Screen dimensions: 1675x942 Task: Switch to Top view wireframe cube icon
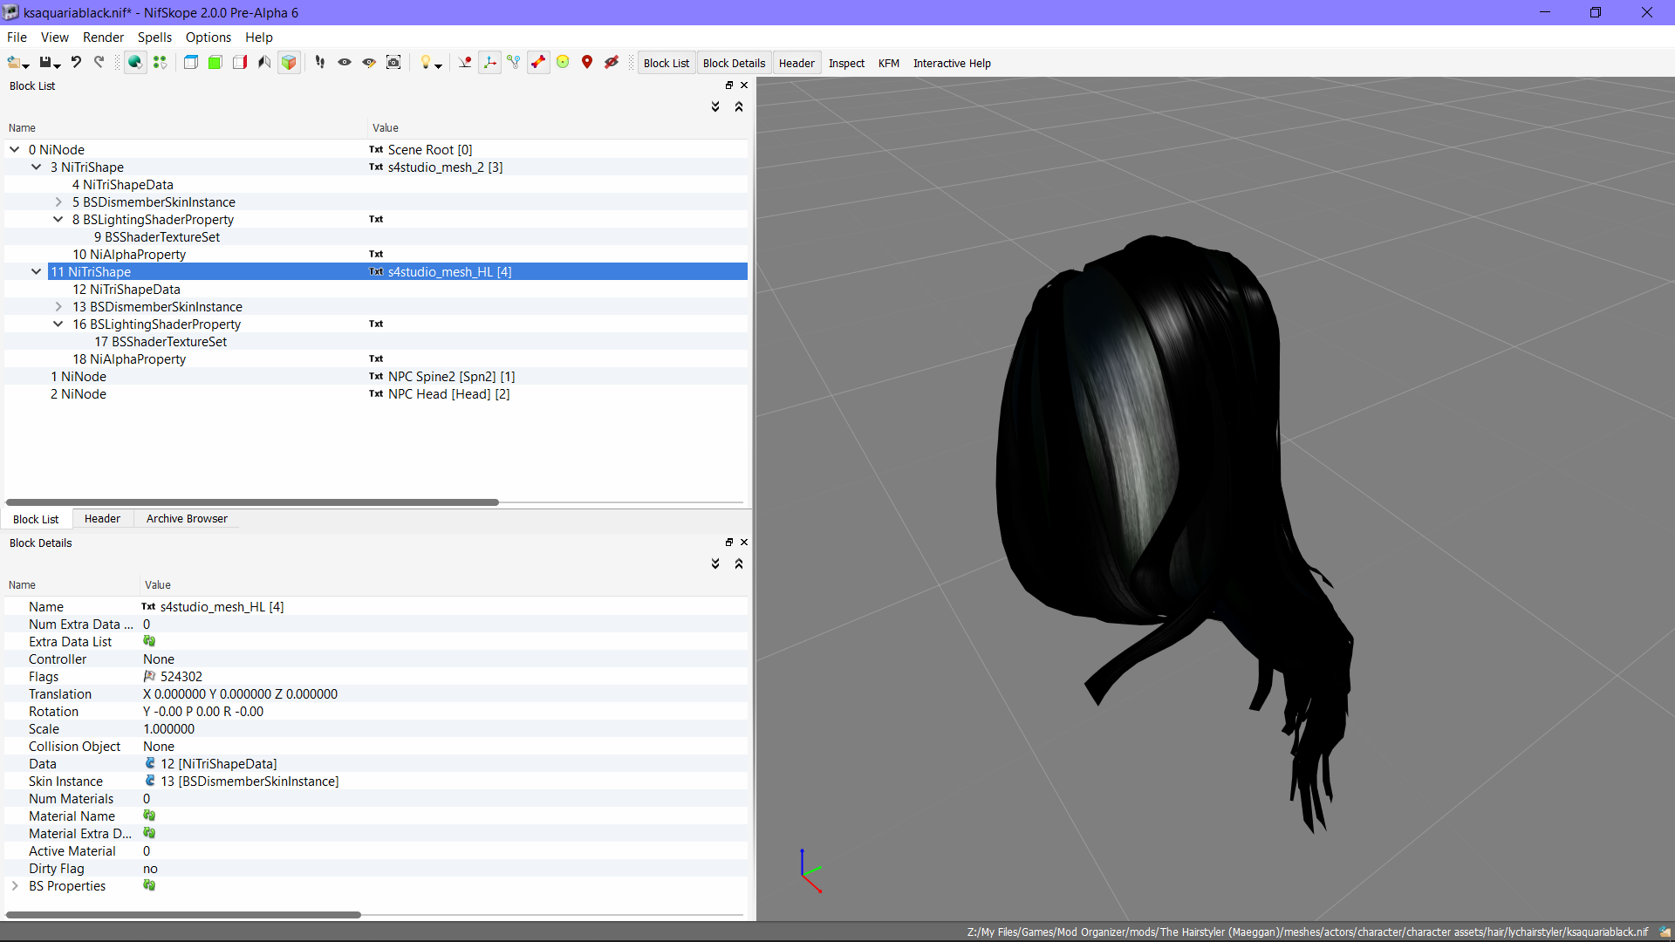(x=191, y=62)
